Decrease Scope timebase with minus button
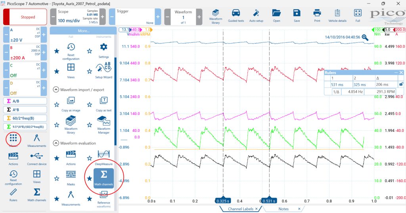Image resolution: width=406 pixels, height=213 pixels. tap(53, 17)
